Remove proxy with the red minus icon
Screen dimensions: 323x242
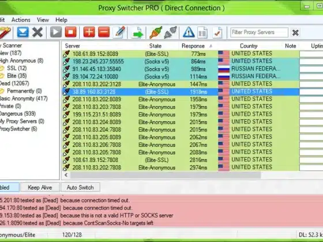104,32
